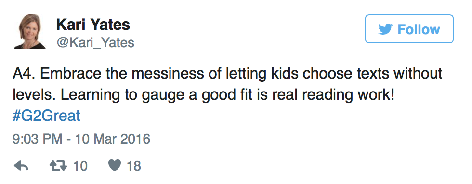Click the 'A4.' answer label in tweet
The height and width of the screenshot is (184, 472).
point(24,74)
